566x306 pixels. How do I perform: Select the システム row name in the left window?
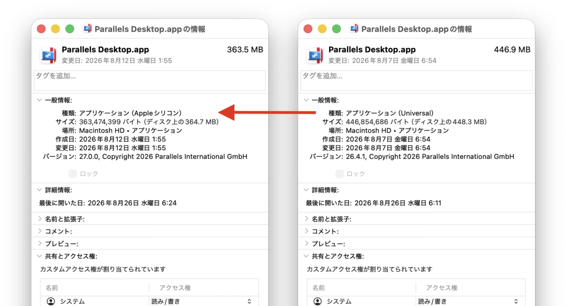72,302
